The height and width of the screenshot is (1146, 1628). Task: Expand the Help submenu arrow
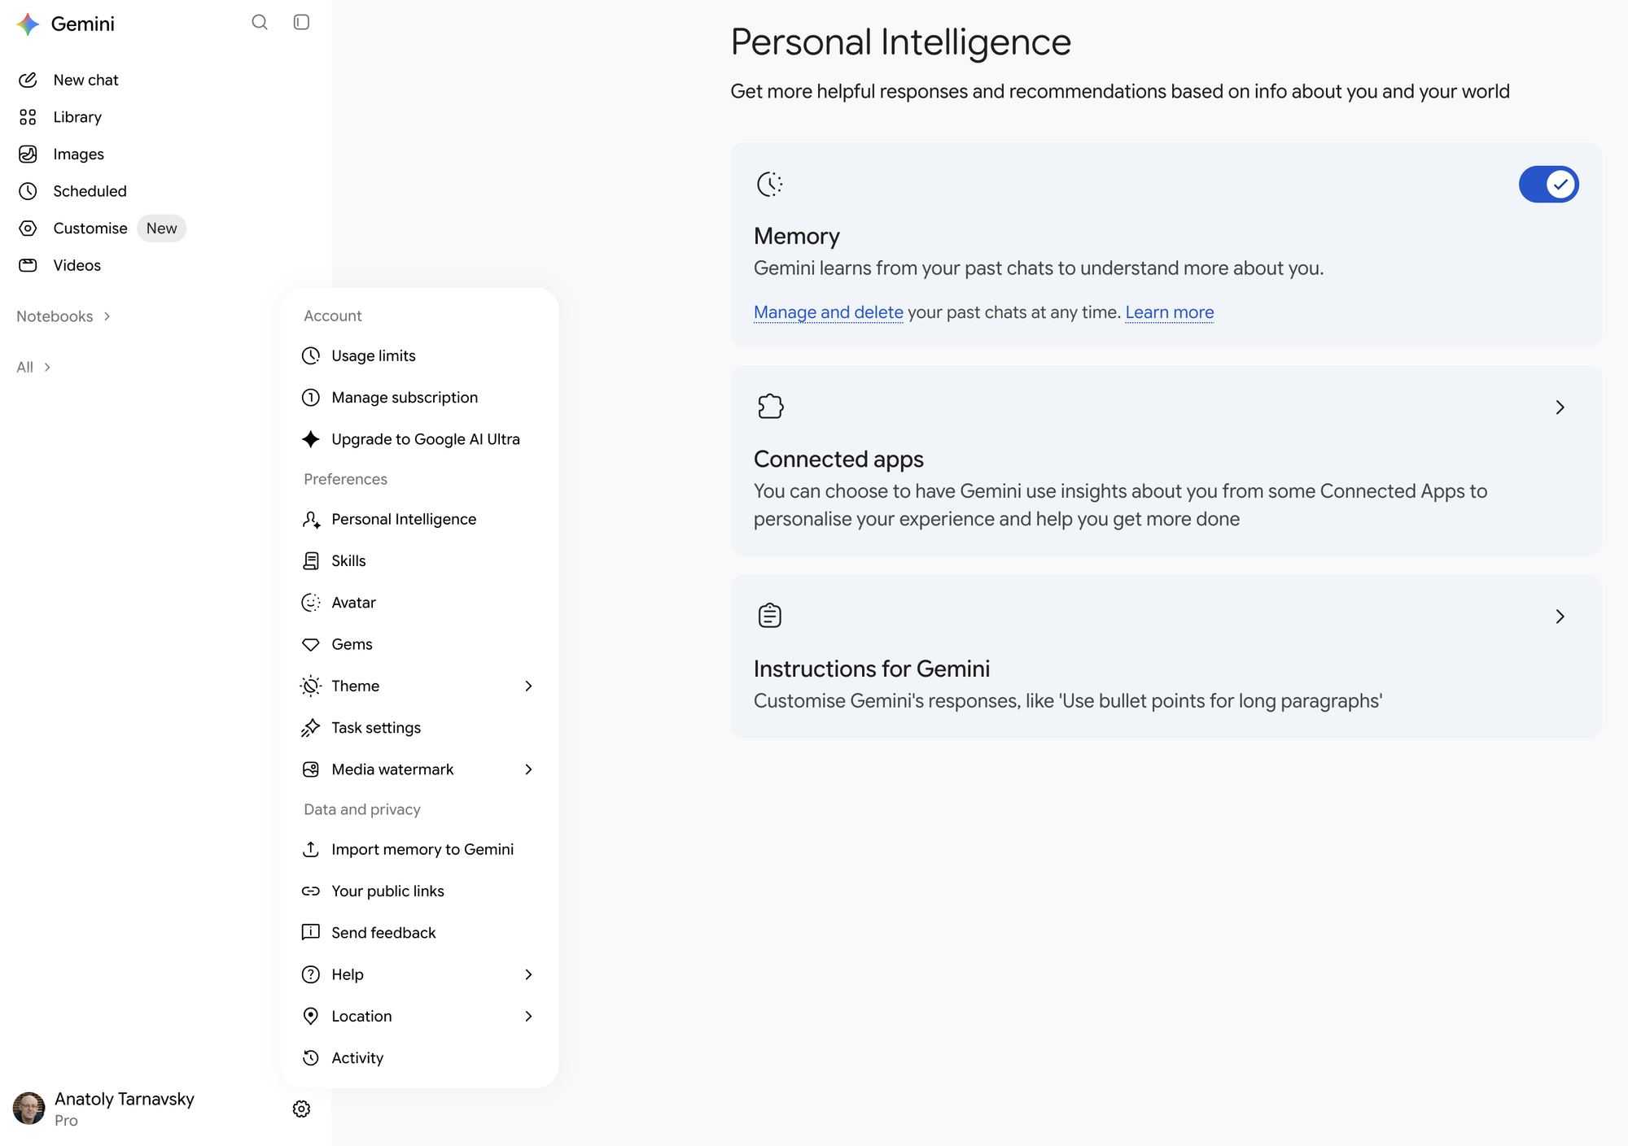point(528,974)
